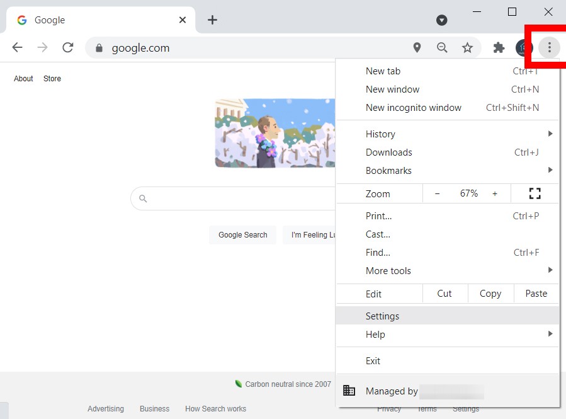Decrease zoom with the minus button

437,193
